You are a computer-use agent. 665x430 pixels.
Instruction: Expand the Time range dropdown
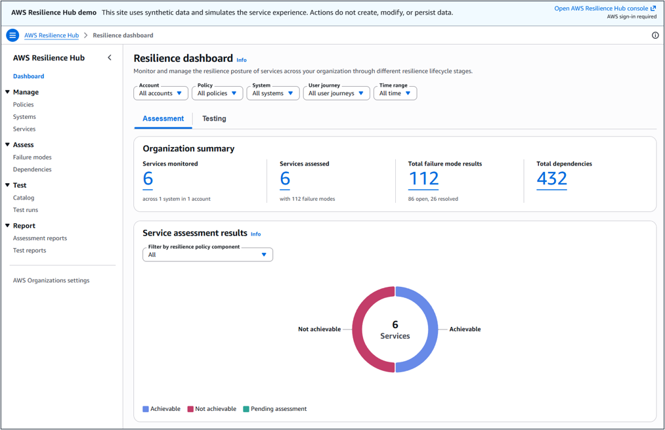[x=395, y=93]
